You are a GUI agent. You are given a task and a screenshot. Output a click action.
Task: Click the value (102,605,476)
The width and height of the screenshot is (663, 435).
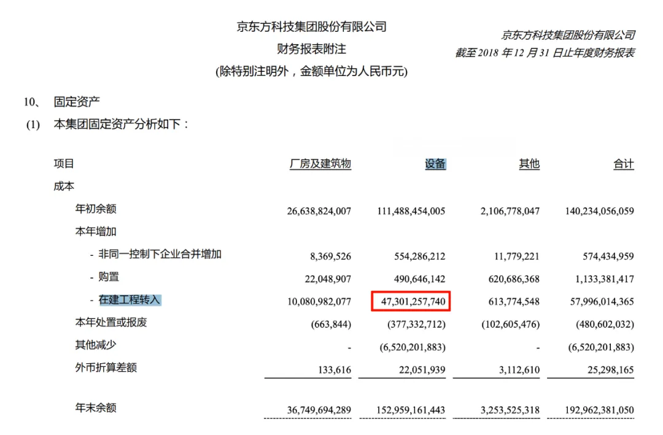pos(510,324)
